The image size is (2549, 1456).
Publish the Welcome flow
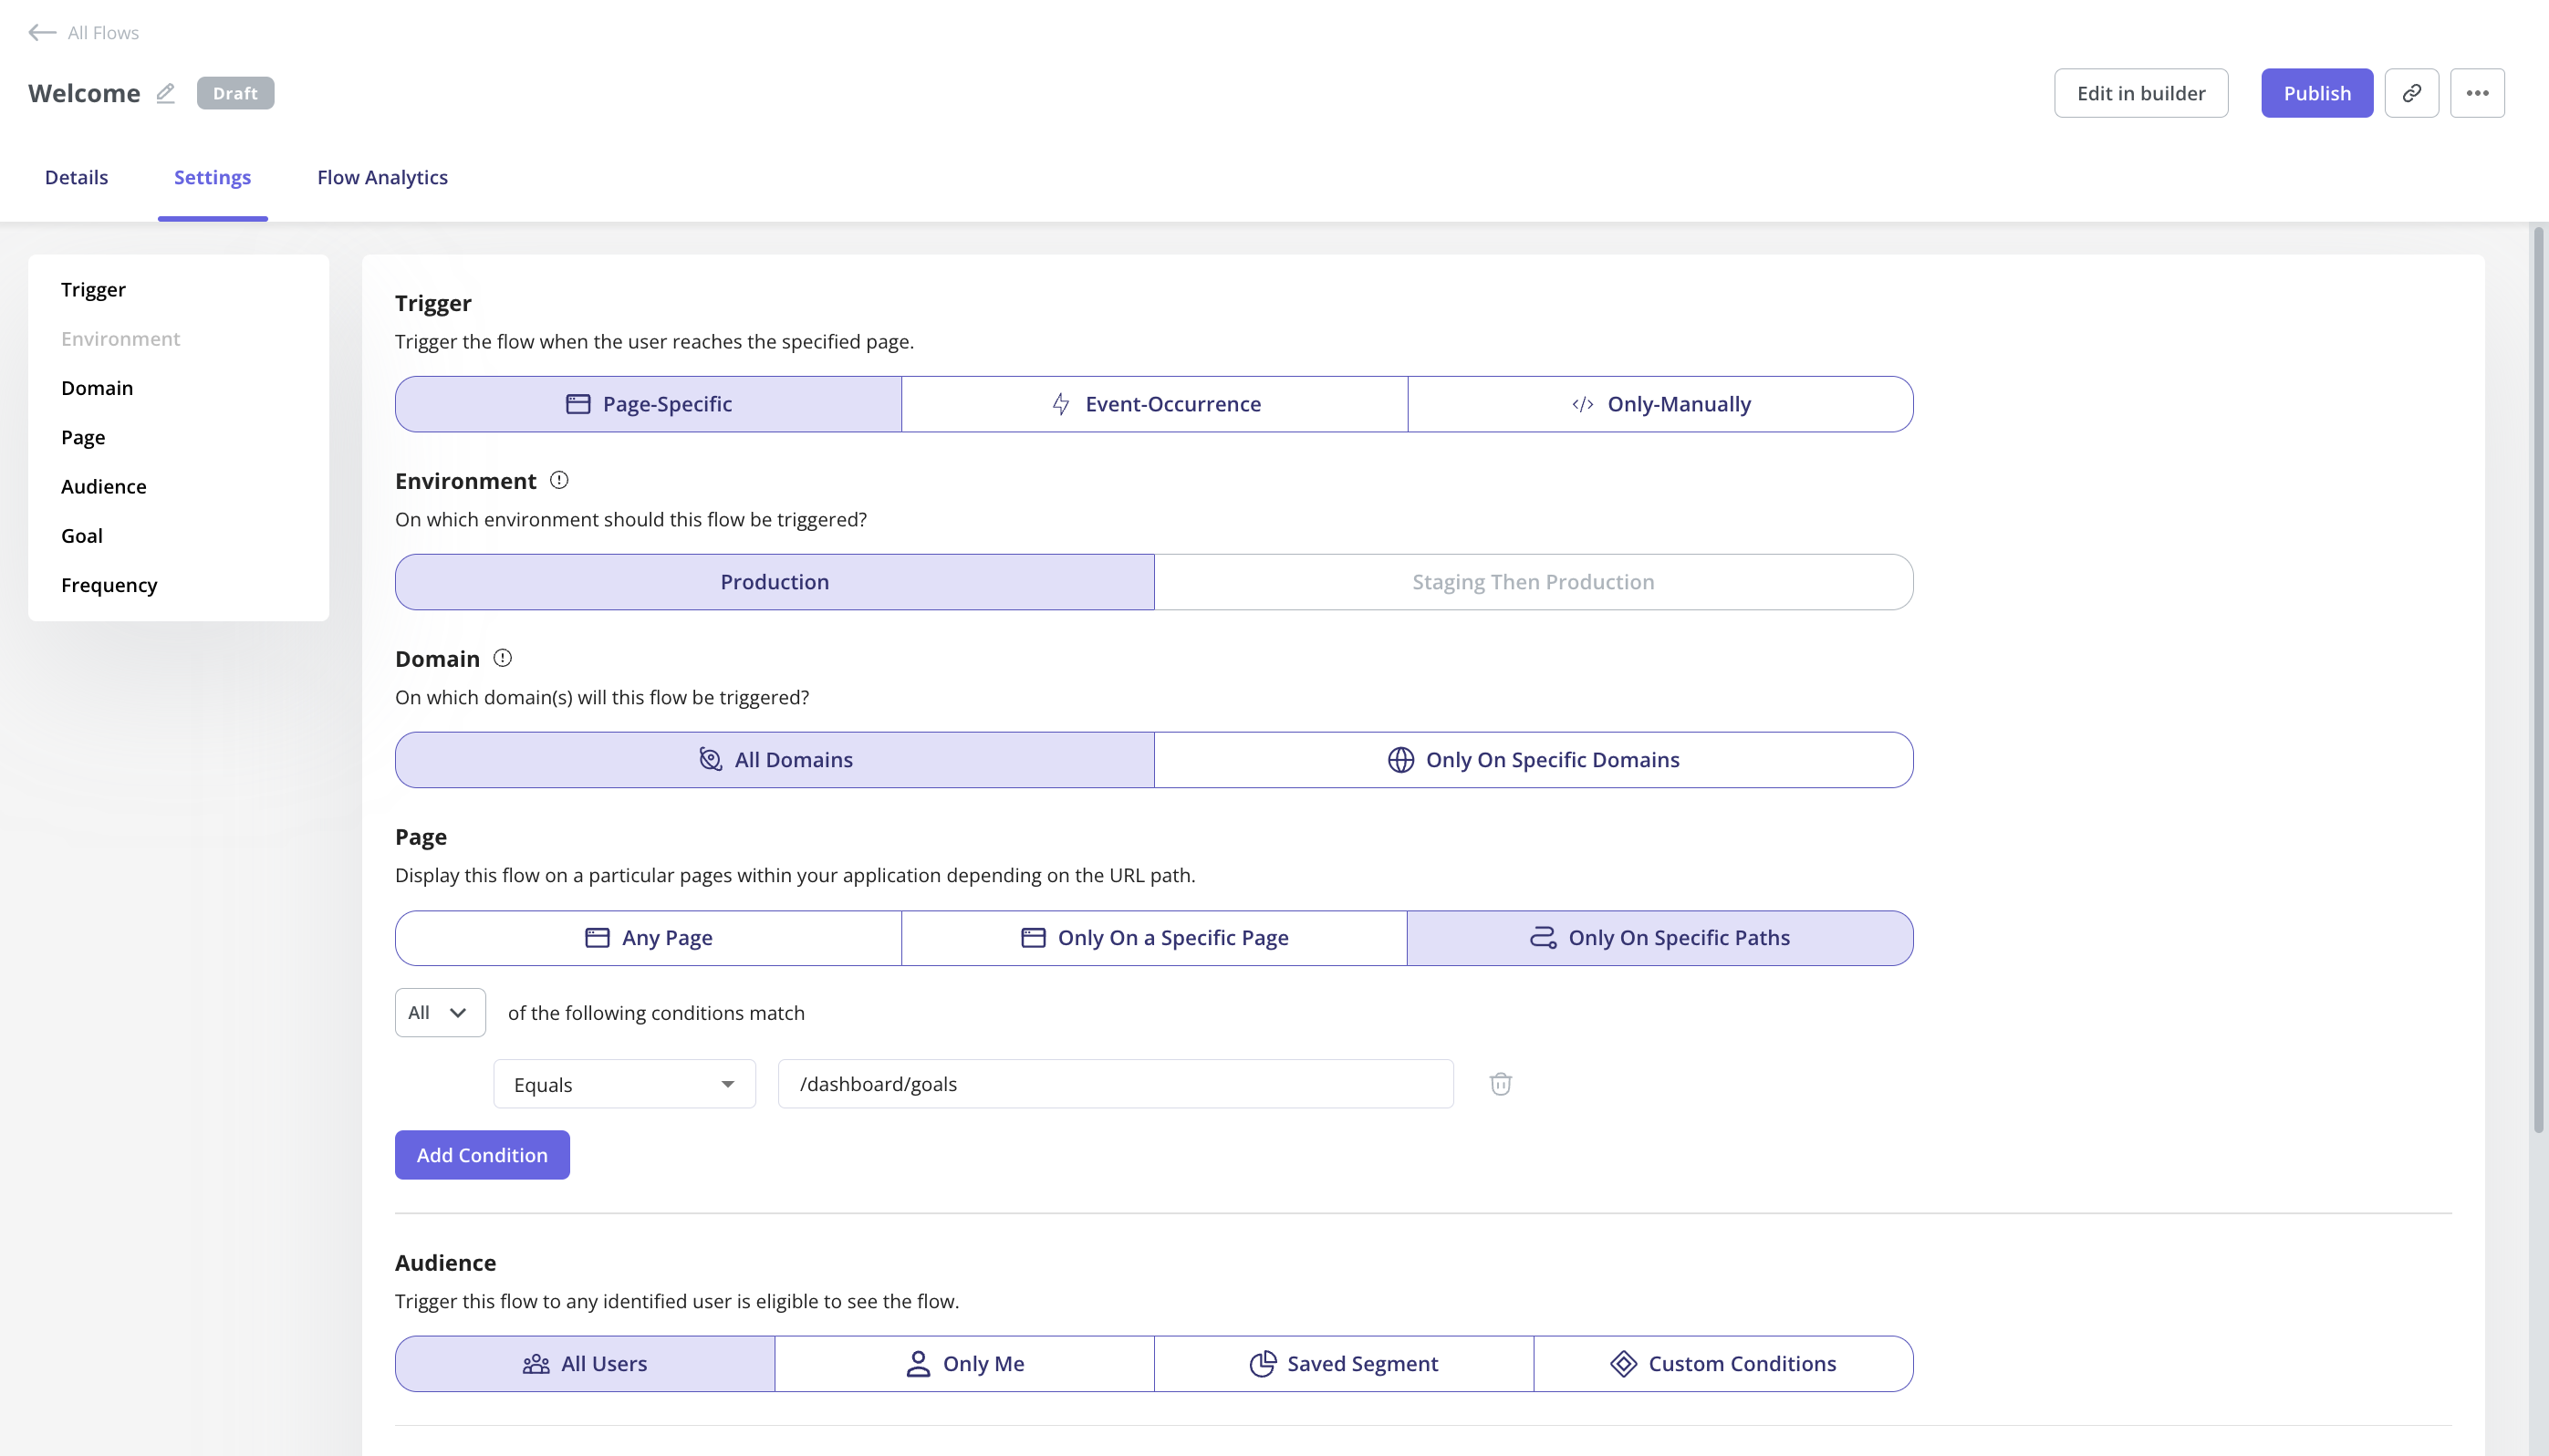pyautogui.click(x=2317, y=92)
